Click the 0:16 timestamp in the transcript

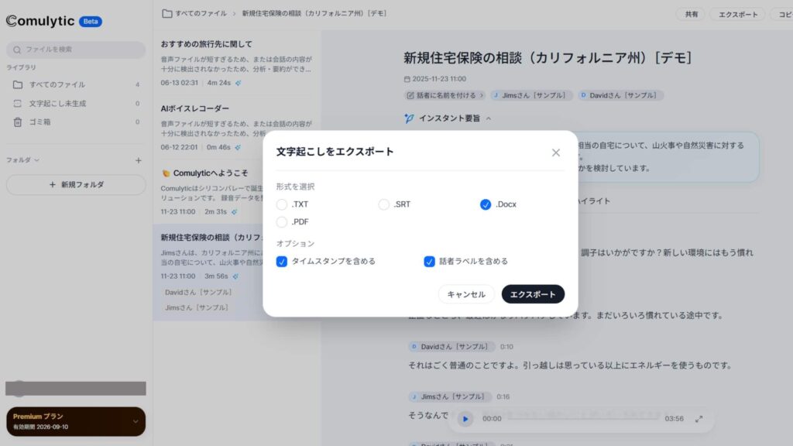tap(503, 396)
